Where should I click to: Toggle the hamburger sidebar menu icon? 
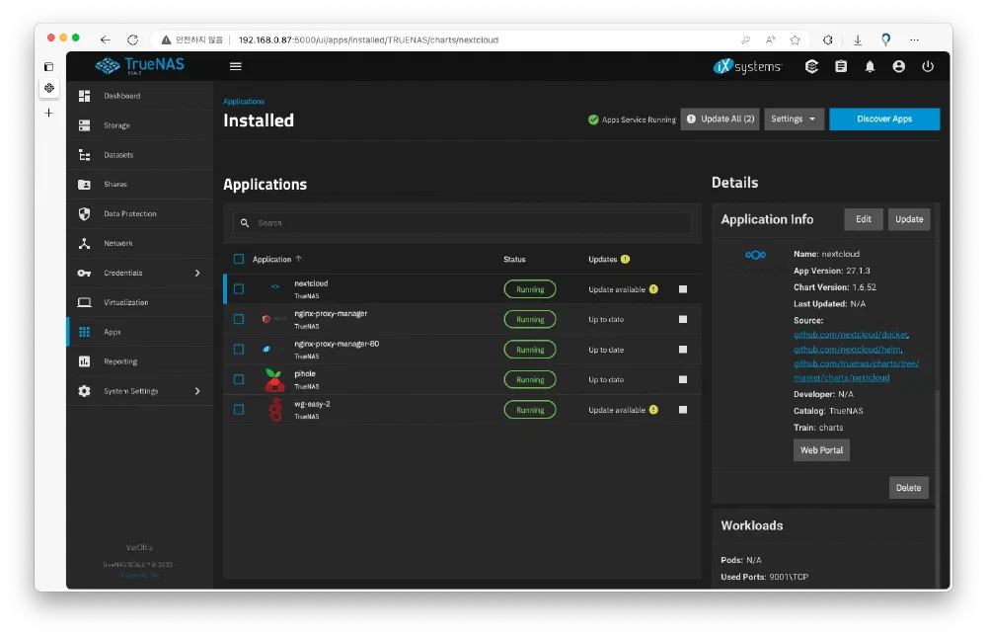235,66
